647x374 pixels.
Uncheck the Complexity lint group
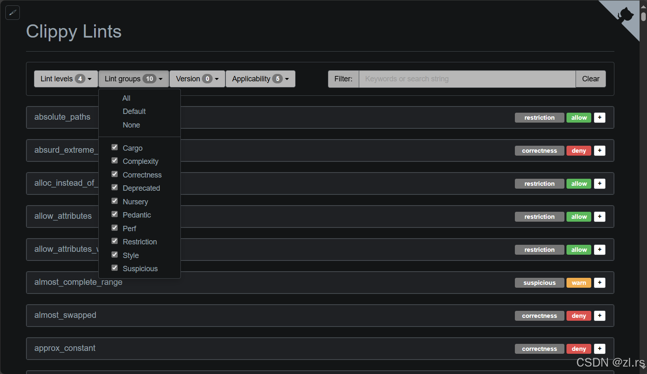[x=115, y=161]
